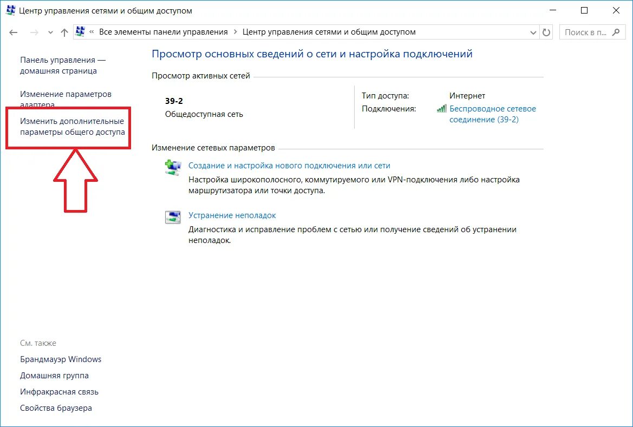The height and width of the screenshot is (427, 633).
Task: Click the 'Просмотр активных сетей' heading
Action: [x=201, y=76]
